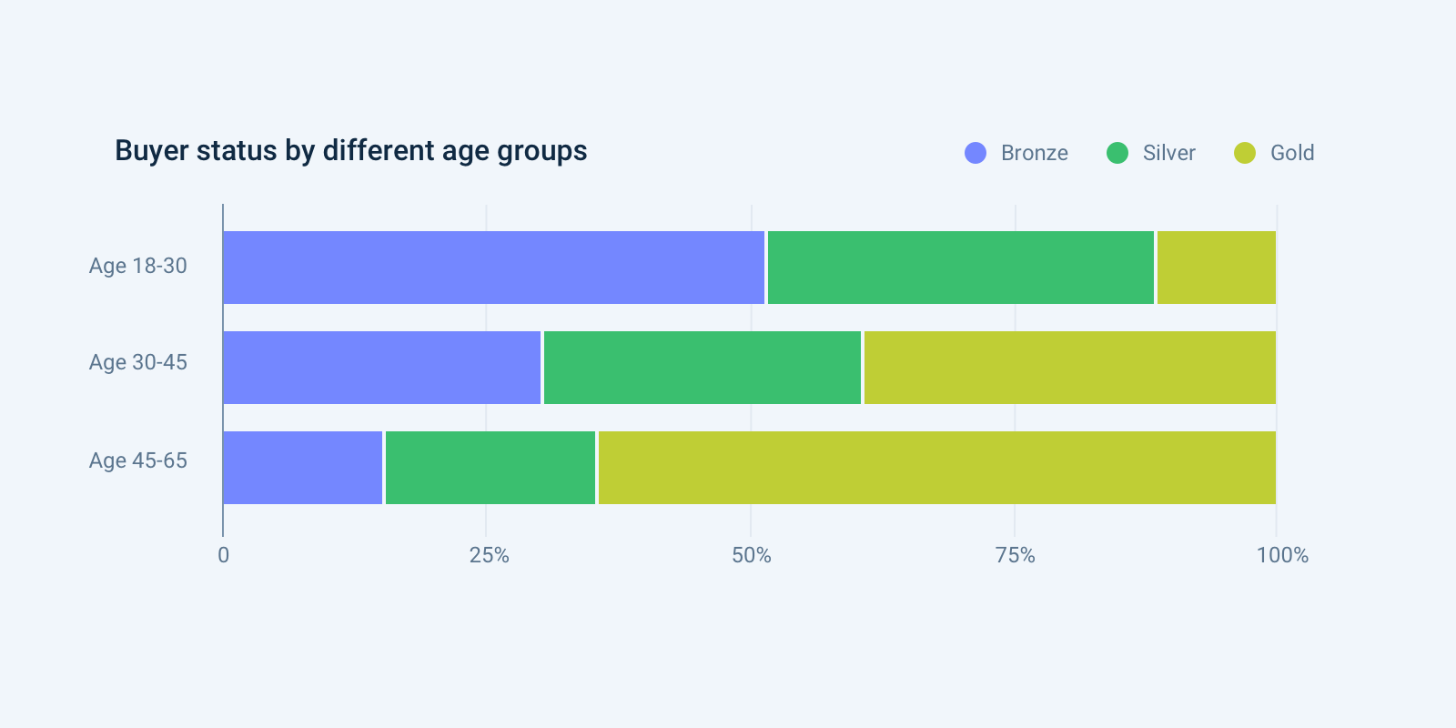
Task: Pick the Silver segment for Age 45-65
Action: pyautogui.click(x=490, y=468)
